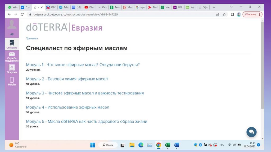Open the Покупки section in sidebar
Image resolution: width=271 pixels, height=152 pixels.
[12, 69]
